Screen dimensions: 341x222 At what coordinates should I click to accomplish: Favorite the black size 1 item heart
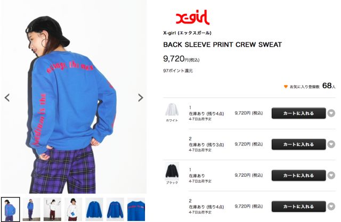[331, 175]
